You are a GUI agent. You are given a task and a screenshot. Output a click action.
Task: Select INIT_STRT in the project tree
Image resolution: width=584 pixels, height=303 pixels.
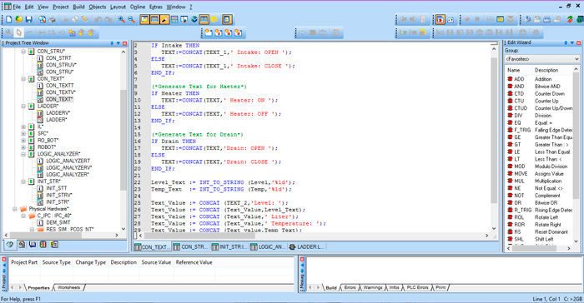click(57, 188)
